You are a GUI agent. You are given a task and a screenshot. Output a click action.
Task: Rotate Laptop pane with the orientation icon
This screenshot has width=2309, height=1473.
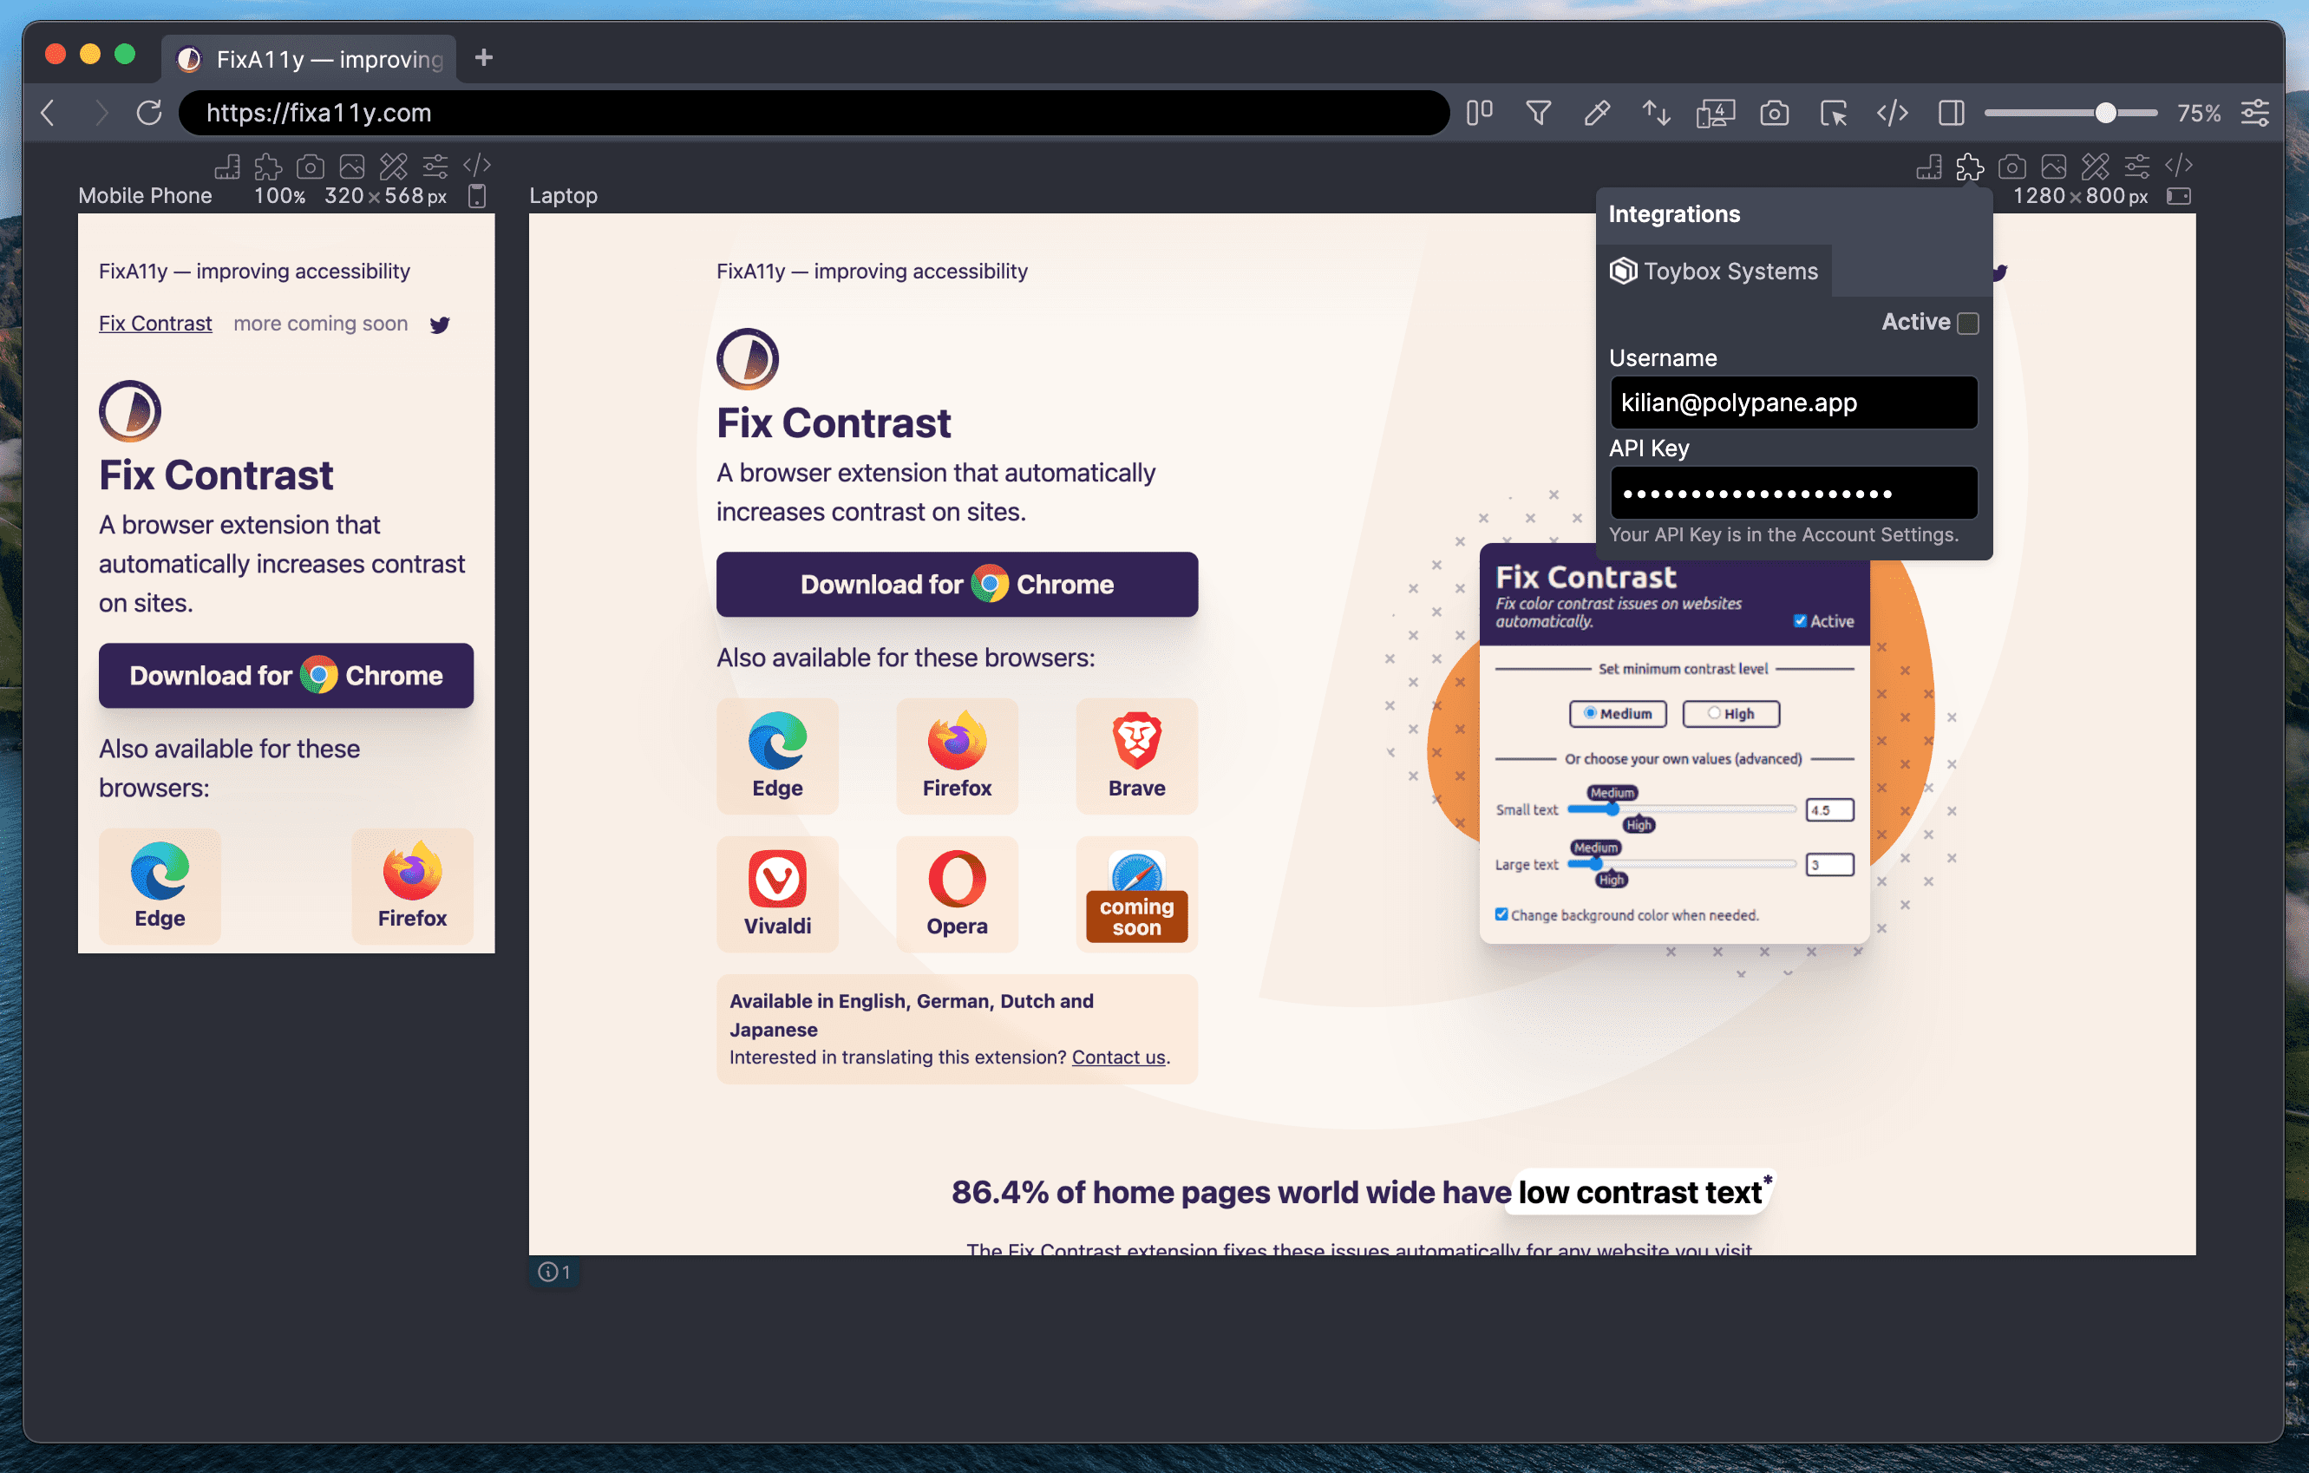tap(2179, 197)
